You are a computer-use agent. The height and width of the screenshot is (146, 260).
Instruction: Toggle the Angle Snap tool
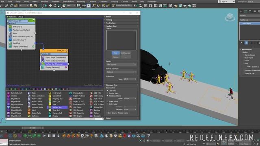tap(98, 6)
